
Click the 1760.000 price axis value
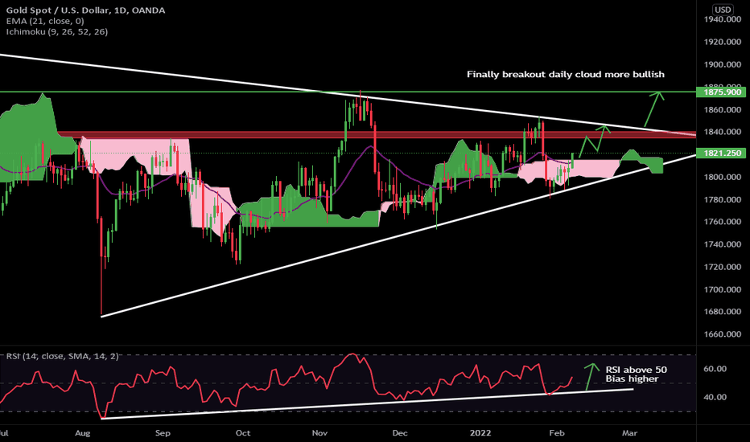point(723,222)
